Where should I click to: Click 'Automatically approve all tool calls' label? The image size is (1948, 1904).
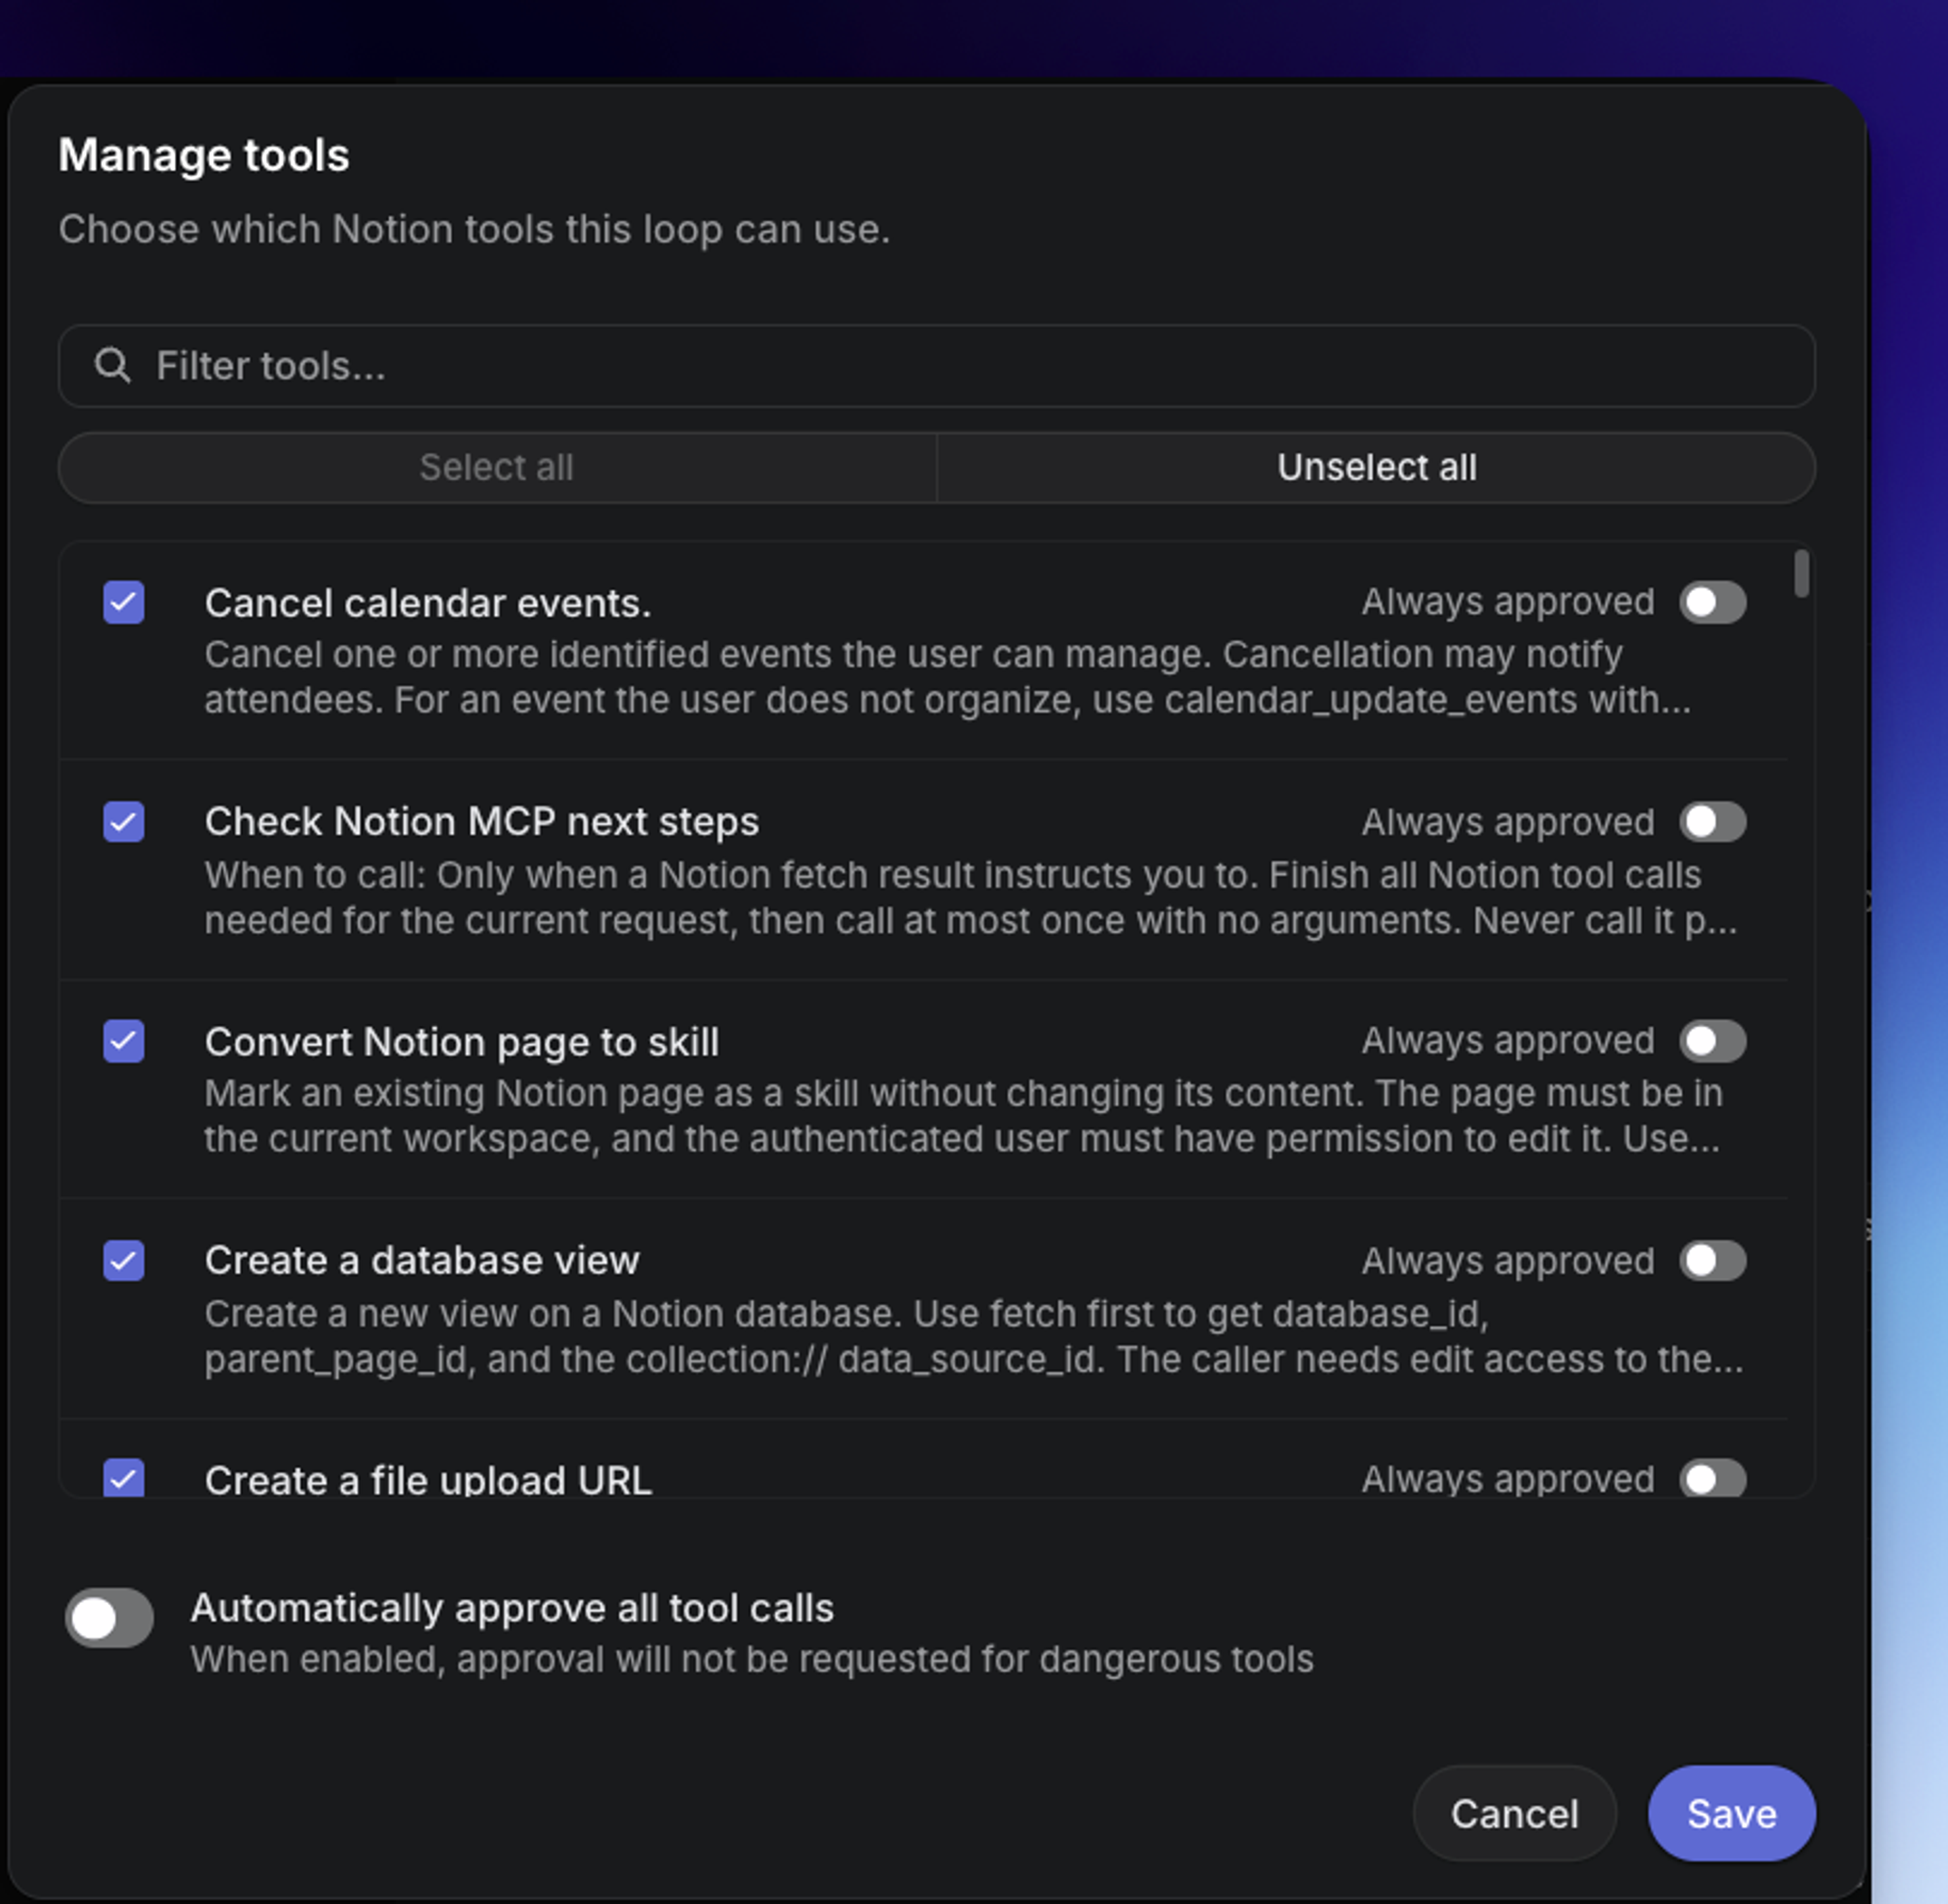[512, 1608]
